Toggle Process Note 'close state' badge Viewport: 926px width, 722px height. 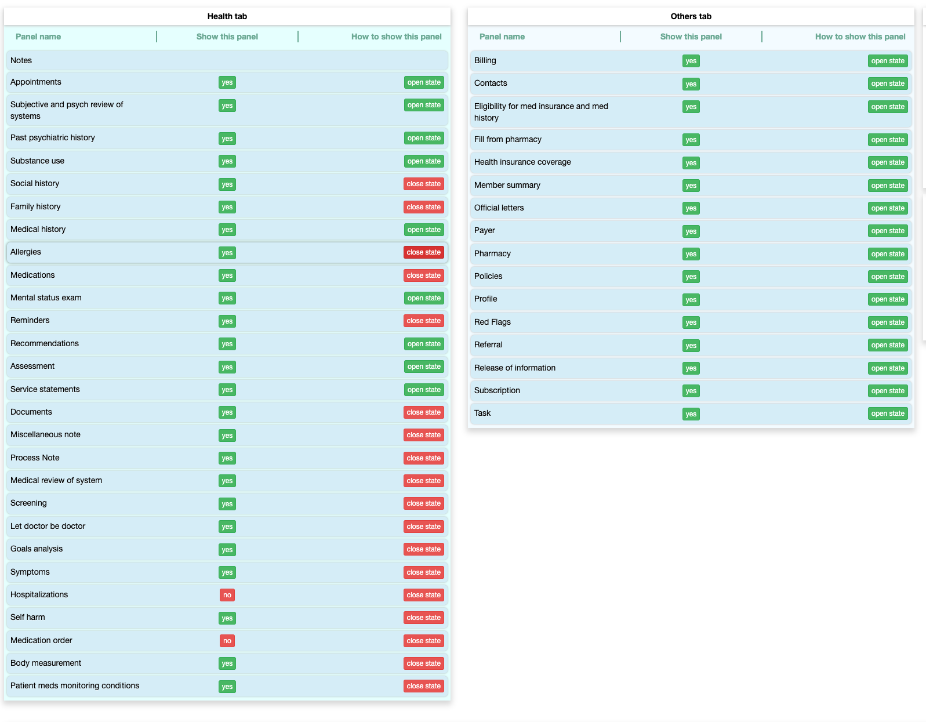coord(424,458)
